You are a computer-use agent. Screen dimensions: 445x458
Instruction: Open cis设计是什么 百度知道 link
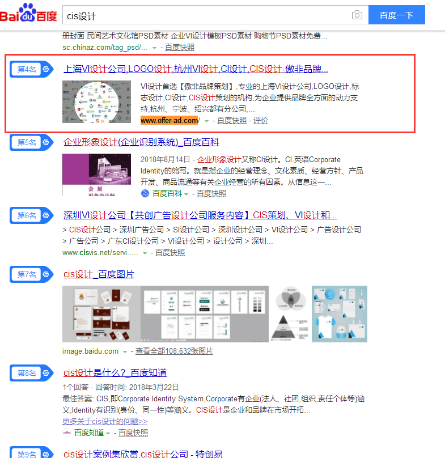(115, 373)
